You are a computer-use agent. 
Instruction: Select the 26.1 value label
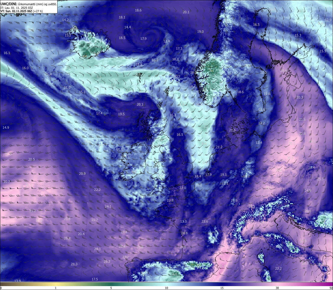308,211
